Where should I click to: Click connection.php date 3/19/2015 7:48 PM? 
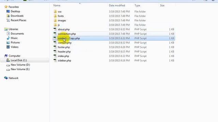click(119, 34)
